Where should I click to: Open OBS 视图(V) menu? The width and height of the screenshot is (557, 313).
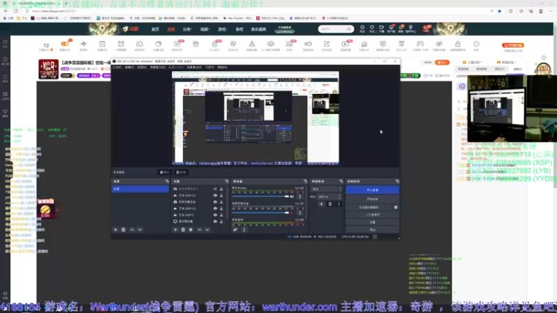142,67
